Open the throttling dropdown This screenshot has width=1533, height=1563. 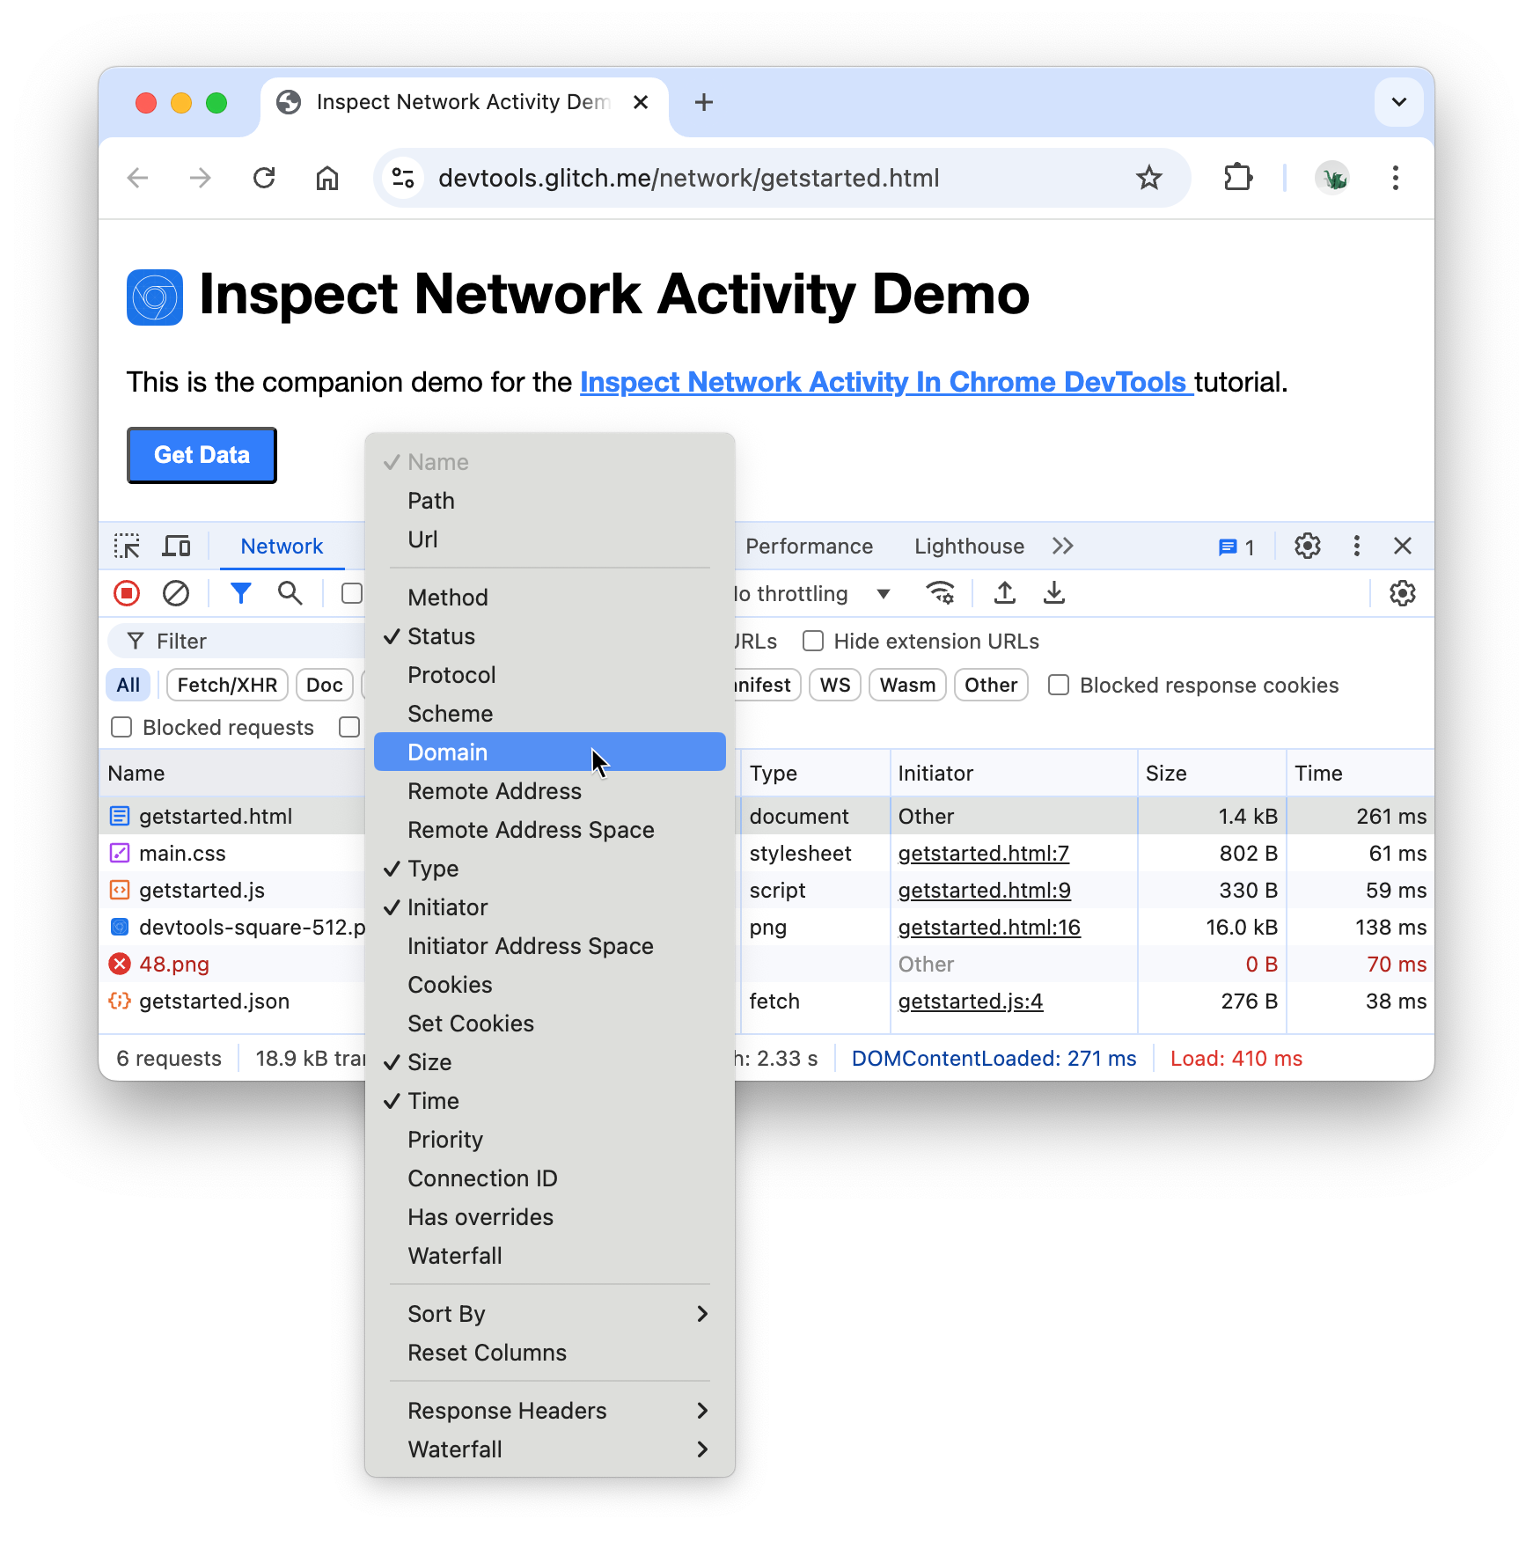tap(883, 593)
